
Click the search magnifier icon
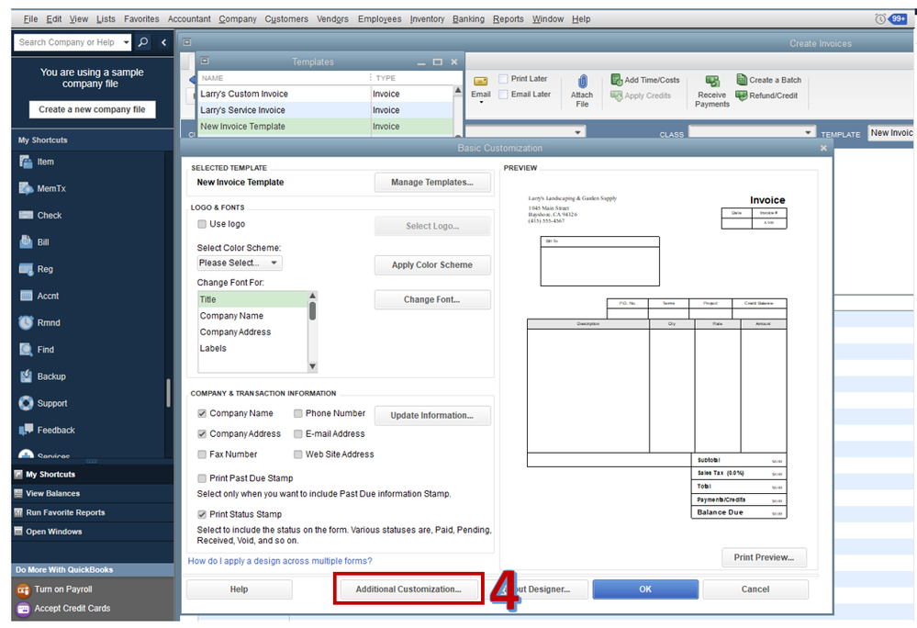142,42
